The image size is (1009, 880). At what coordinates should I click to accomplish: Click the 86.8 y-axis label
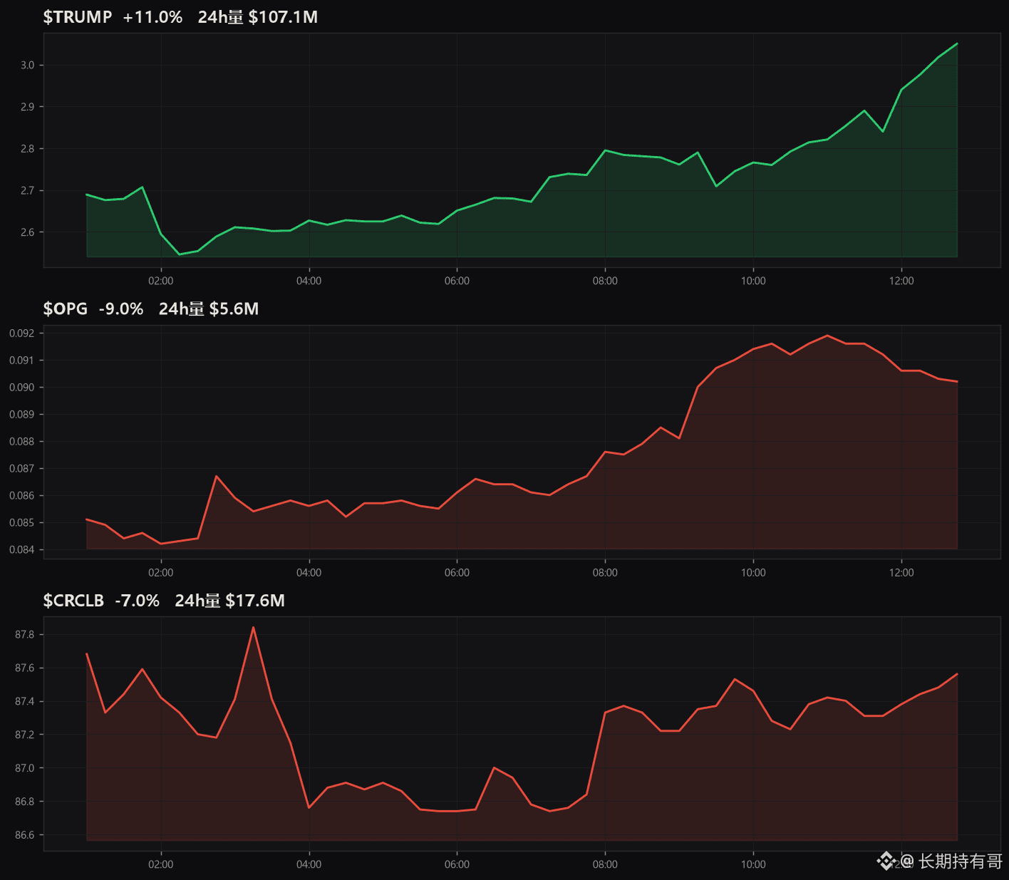pyautogui.click(x=24, y=801)
